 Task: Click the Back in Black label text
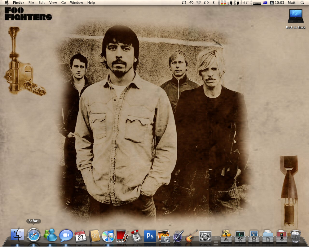(296, 27)
